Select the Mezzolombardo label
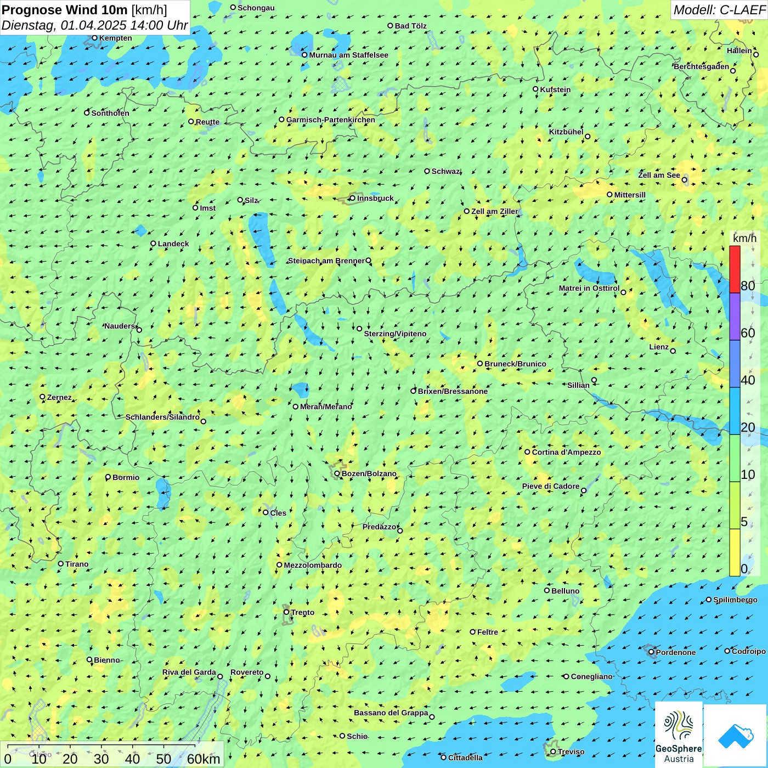This screenshot has height=768, width=768. click(313, 565)
